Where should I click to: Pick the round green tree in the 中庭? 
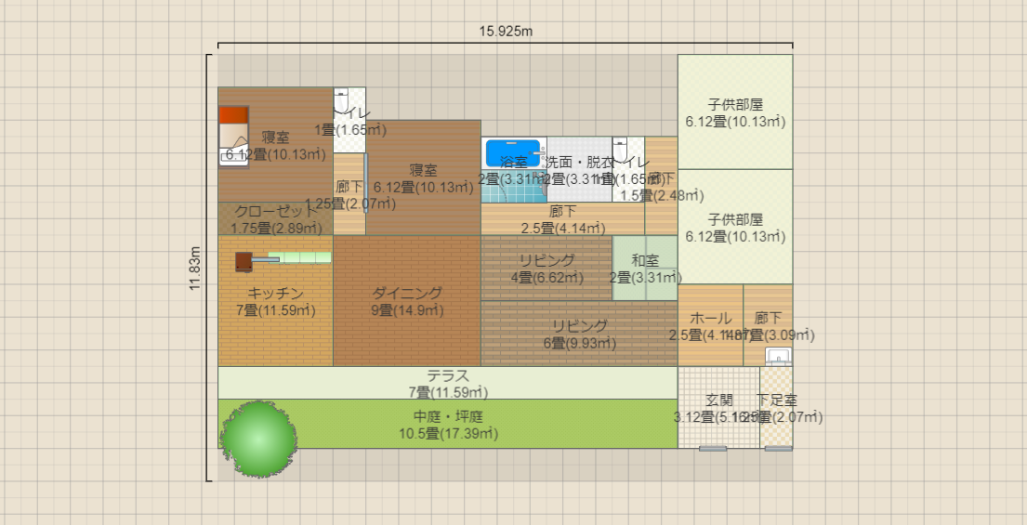tap(258, 440)
